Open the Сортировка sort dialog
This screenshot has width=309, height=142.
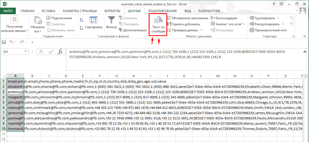tap(93, 27)
